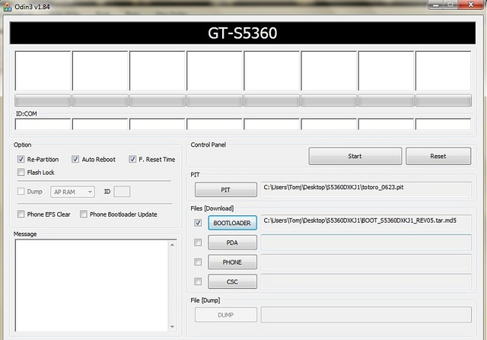Tick the checkbox beside CSC
The image size is (487, 340).
[x=198, y=281]
